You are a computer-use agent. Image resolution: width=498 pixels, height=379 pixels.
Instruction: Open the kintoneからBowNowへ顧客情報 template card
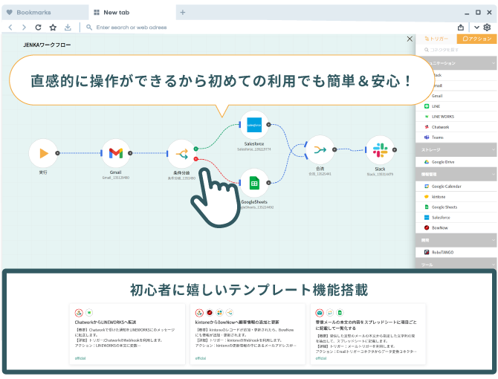click(248, 334)
